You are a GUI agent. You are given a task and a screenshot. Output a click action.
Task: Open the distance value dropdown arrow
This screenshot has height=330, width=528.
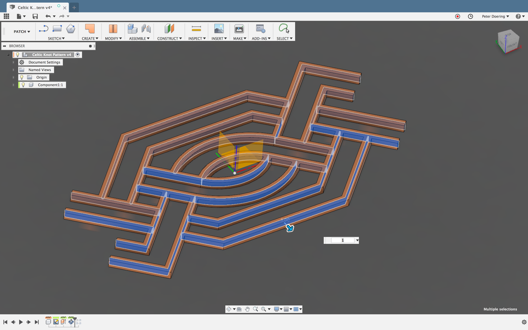tap(357, 241)
